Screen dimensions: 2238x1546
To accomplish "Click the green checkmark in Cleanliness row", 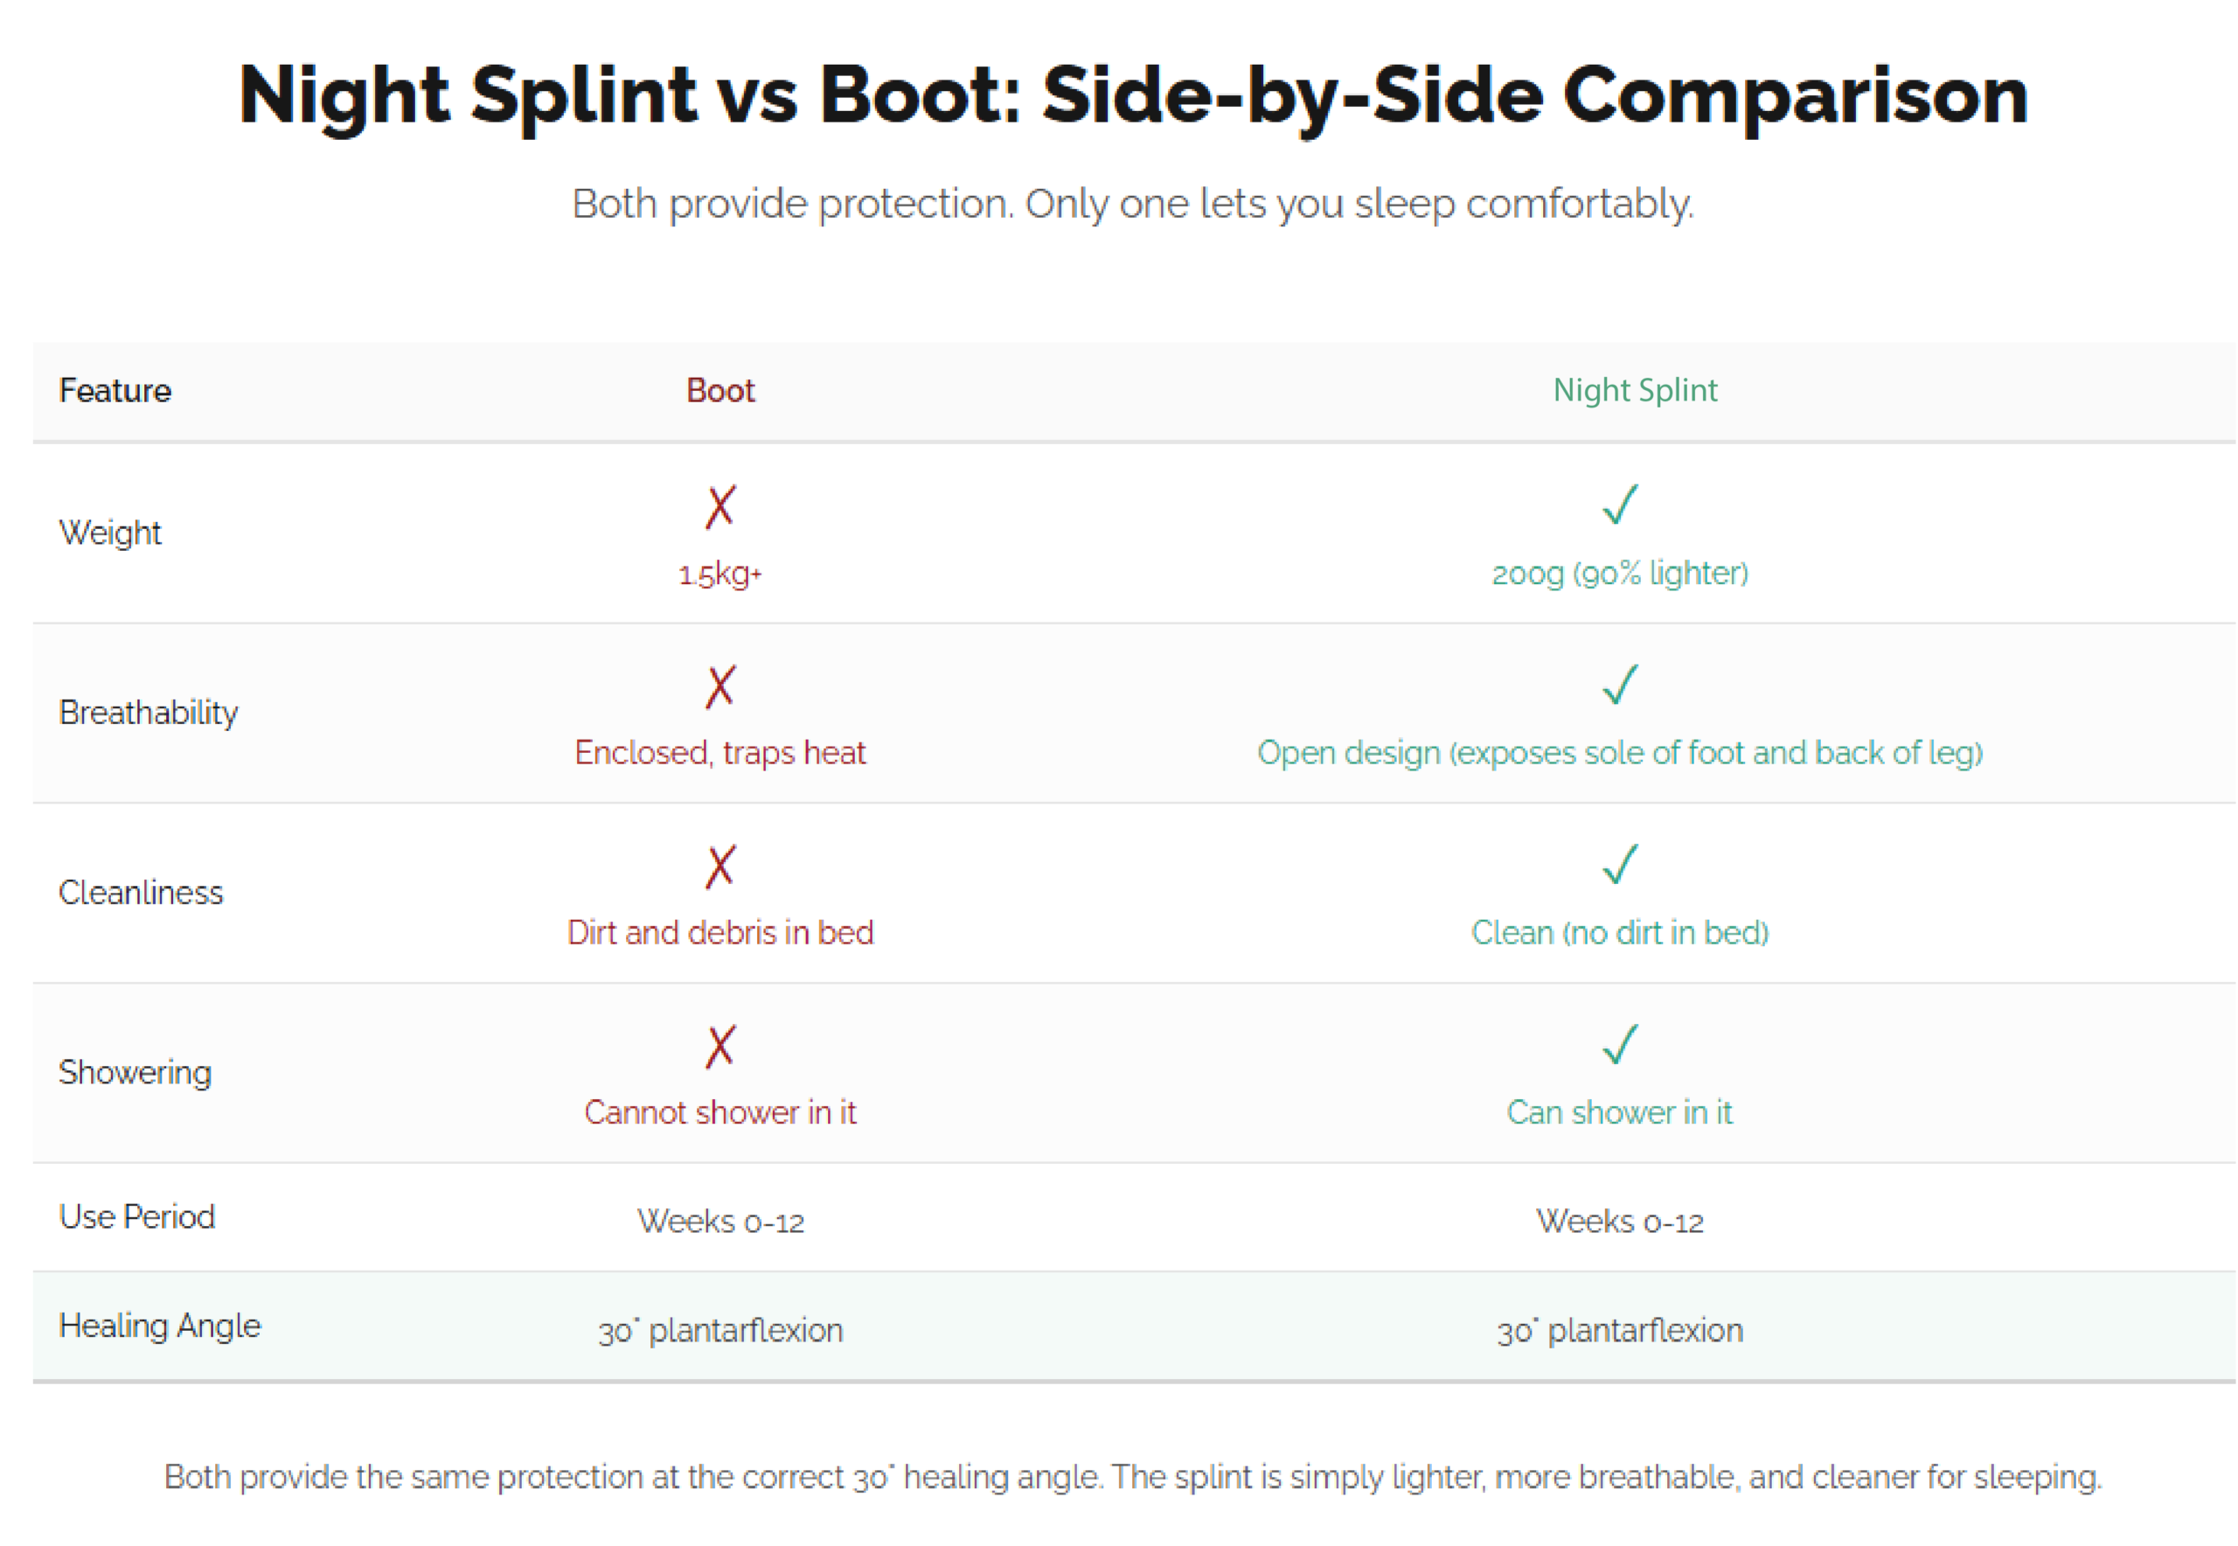I will click(1619, 865).
